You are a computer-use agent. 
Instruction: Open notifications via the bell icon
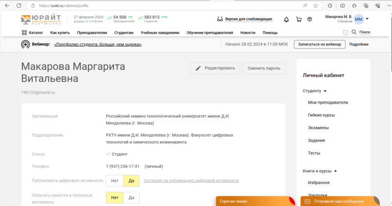point(286,20)
